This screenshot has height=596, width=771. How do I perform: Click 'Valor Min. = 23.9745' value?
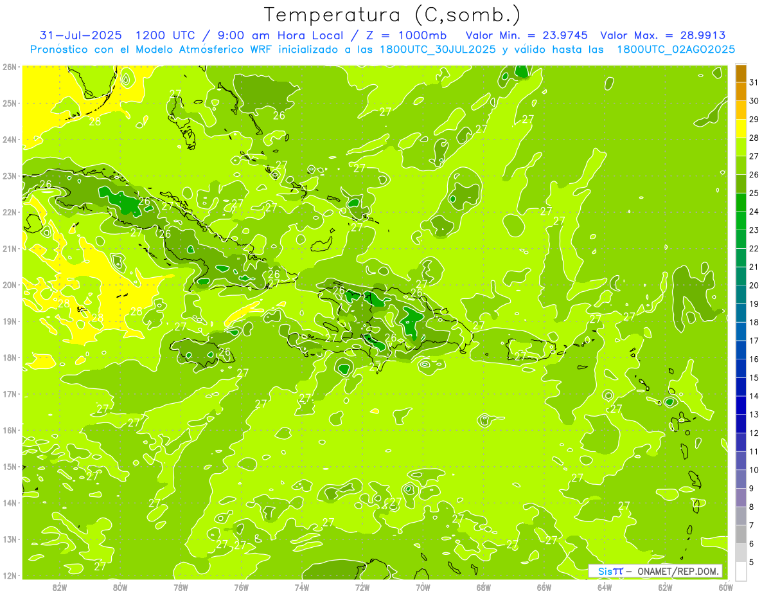527,35
